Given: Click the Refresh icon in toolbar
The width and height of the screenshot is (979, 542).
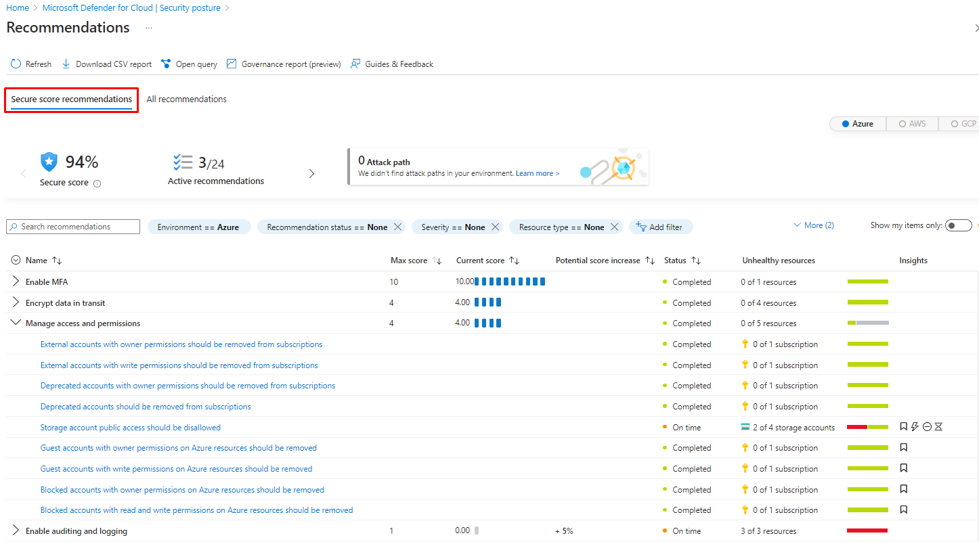Looking at the screenshot, I should coord(16,64).
